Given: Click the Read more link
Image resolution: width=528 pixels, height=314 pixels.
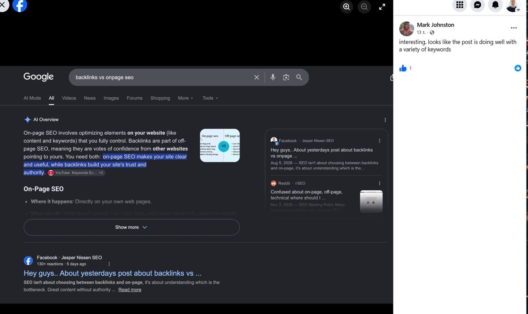Looking at the screenshot, I should pos(130,289).
